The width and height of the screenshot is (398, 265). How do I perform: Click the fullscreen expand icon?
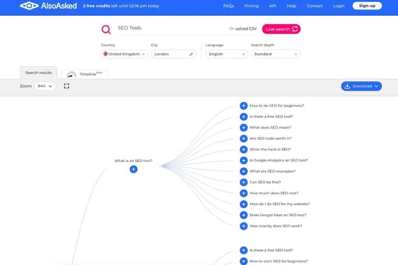point(67,86)
